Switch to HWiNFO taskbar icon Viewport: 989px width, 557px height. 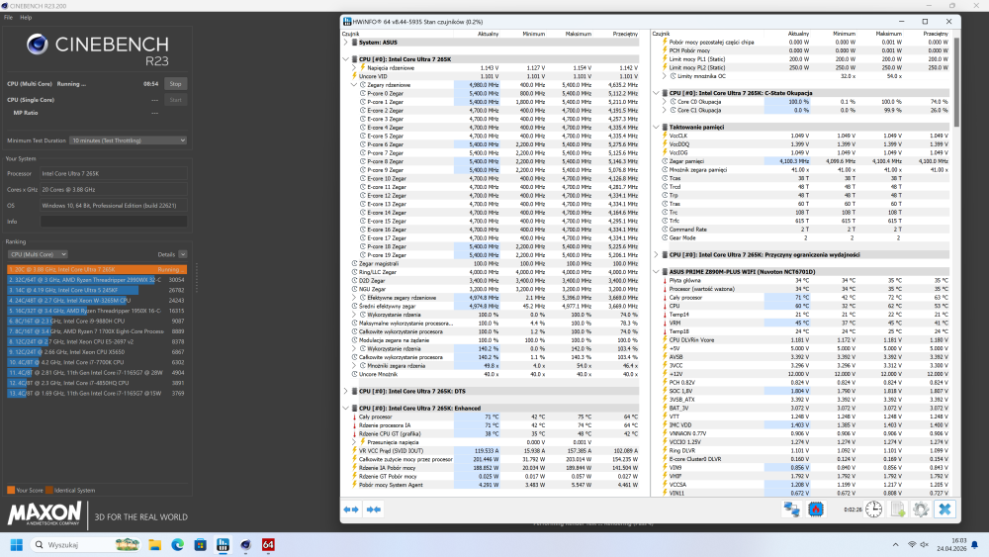pos(223,544)
